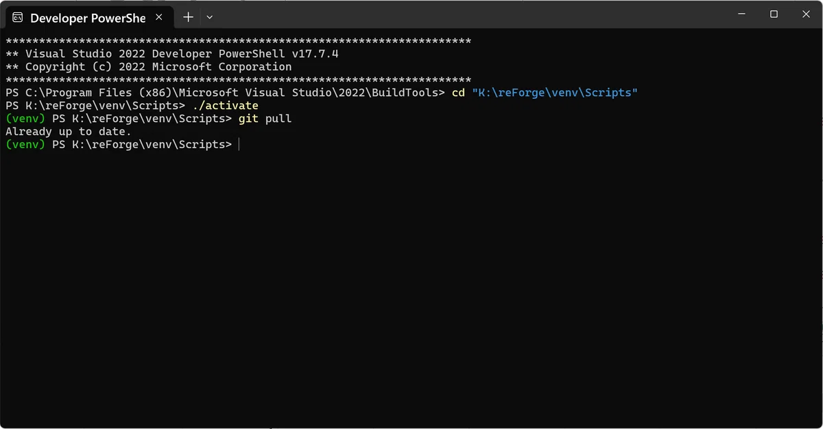This screenshot has width=823, height=429.
Task: Click the quoted path "K:\reForge\venv\Scripts"
Action: click(x=555, y=93)
